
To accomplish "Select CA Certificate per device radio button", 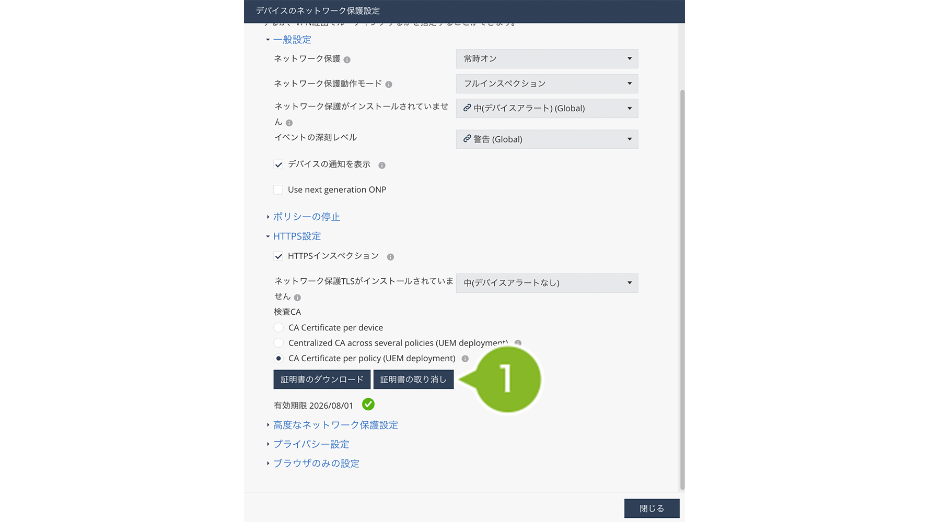I will pos(278,328).
